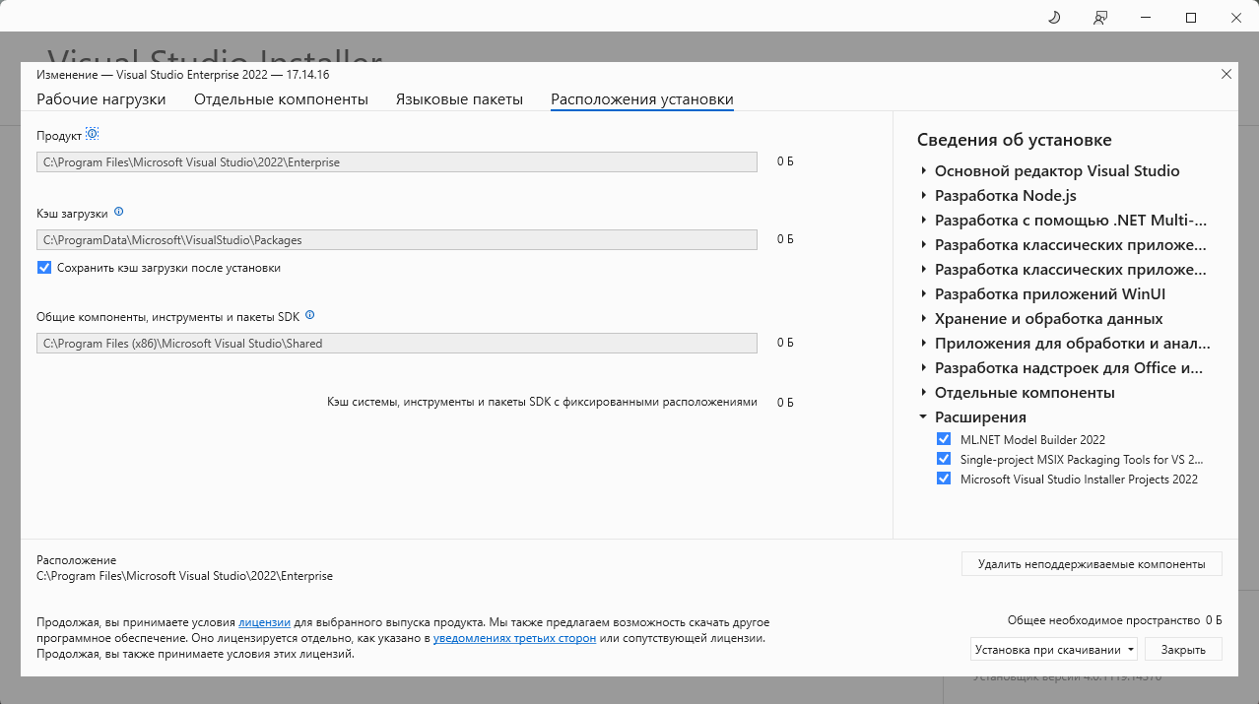Image resolution: width=1259 pixels, height=704 pixels.
Task: Open the лицензии link
Action: pyautogui.click(x=264, y=622)
